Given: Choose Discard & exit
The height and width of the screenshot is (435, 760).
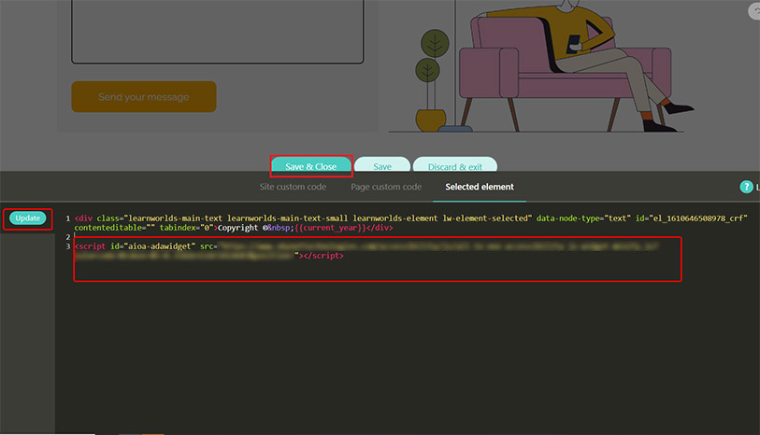Looking at the screenshot, I should (x=455, y=167).
